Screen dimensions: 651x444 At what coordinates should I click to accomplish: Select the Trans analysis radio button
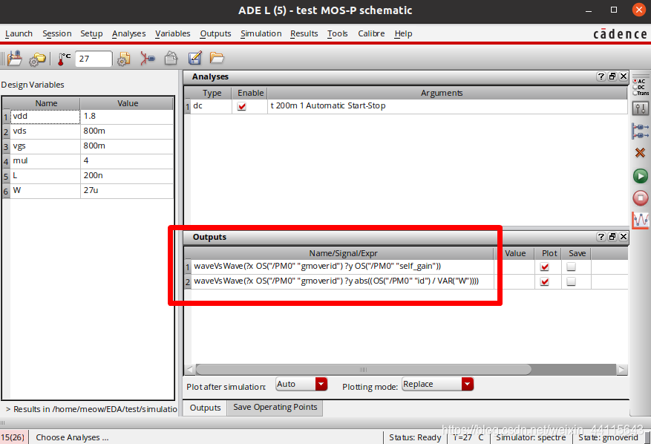(x=635, y=93)
